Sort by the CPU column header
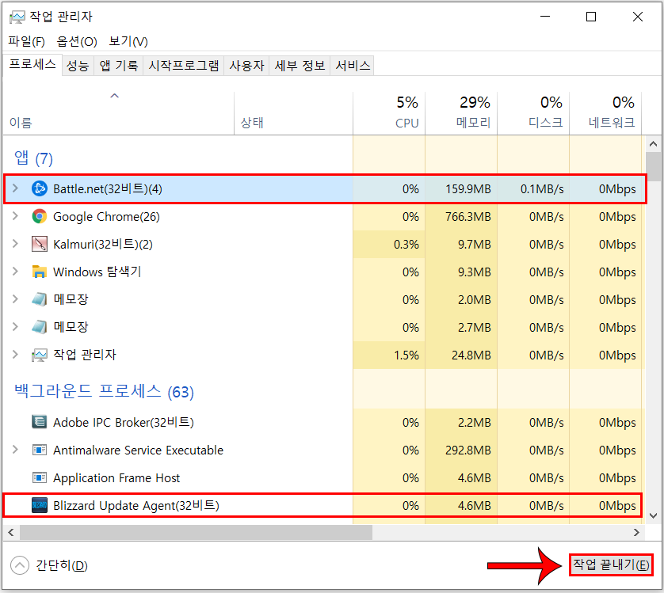The image size is (664, 593). (x=389, y=113)
